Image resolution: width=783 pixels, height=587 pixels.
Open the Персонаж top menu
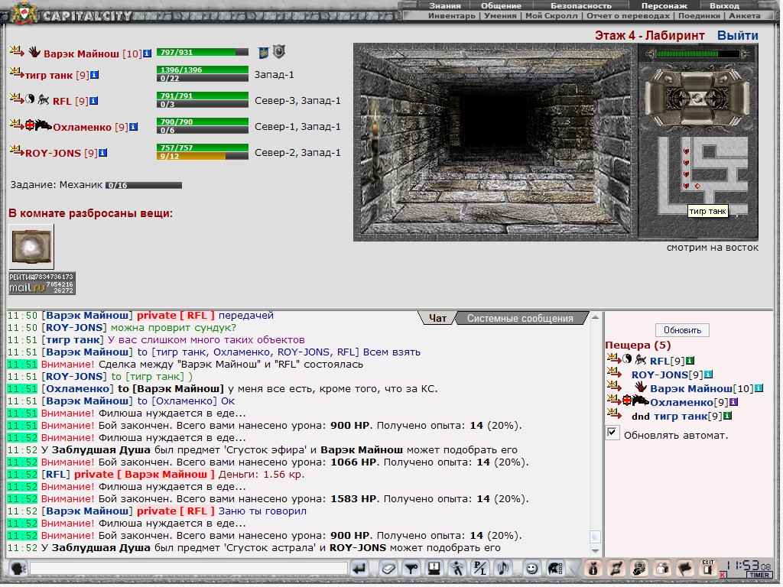click(664, 5)
